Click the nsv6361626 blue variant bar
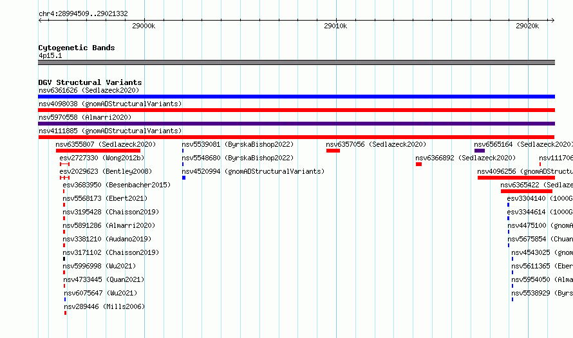 [296, 97]
